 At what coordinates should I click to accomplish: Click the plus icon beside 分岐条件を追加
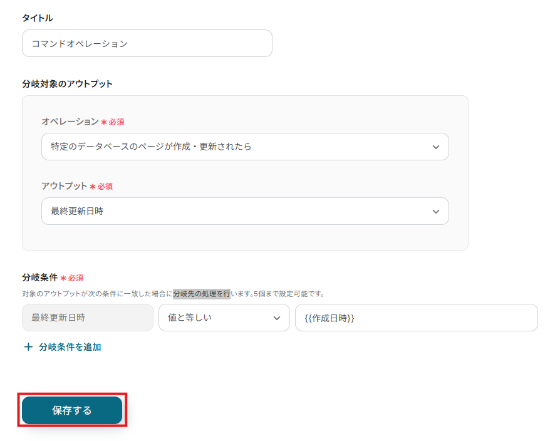pyautogui.click(x=28, y=347)
